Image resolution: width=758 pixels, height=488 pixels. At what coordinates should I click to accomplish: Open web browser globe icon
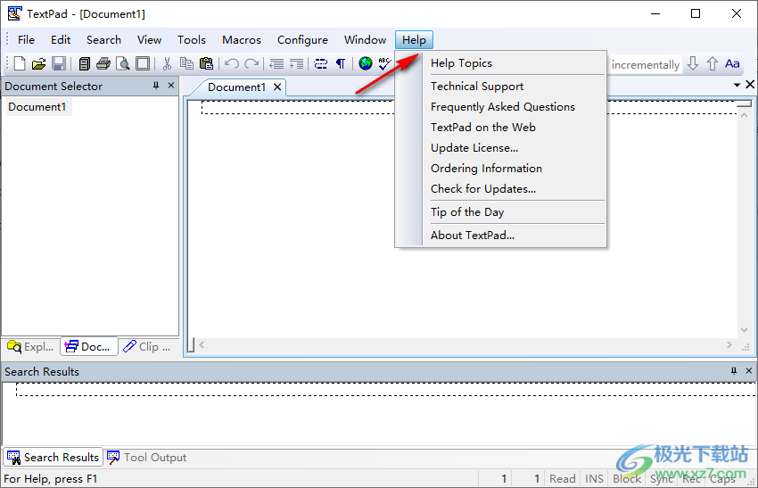point(366,63)
